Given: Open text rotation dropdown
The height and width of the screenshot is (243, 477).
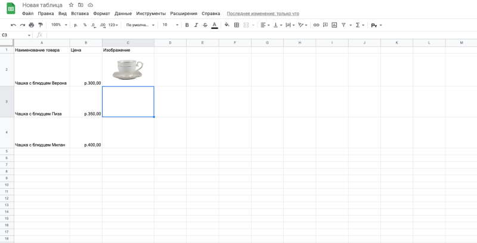Looking at the screenshot, I should (x=302, y=25).
